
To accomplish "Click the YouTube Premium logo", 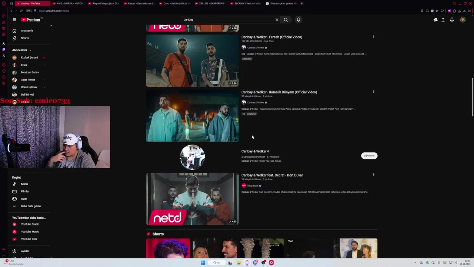I will 31,20.
